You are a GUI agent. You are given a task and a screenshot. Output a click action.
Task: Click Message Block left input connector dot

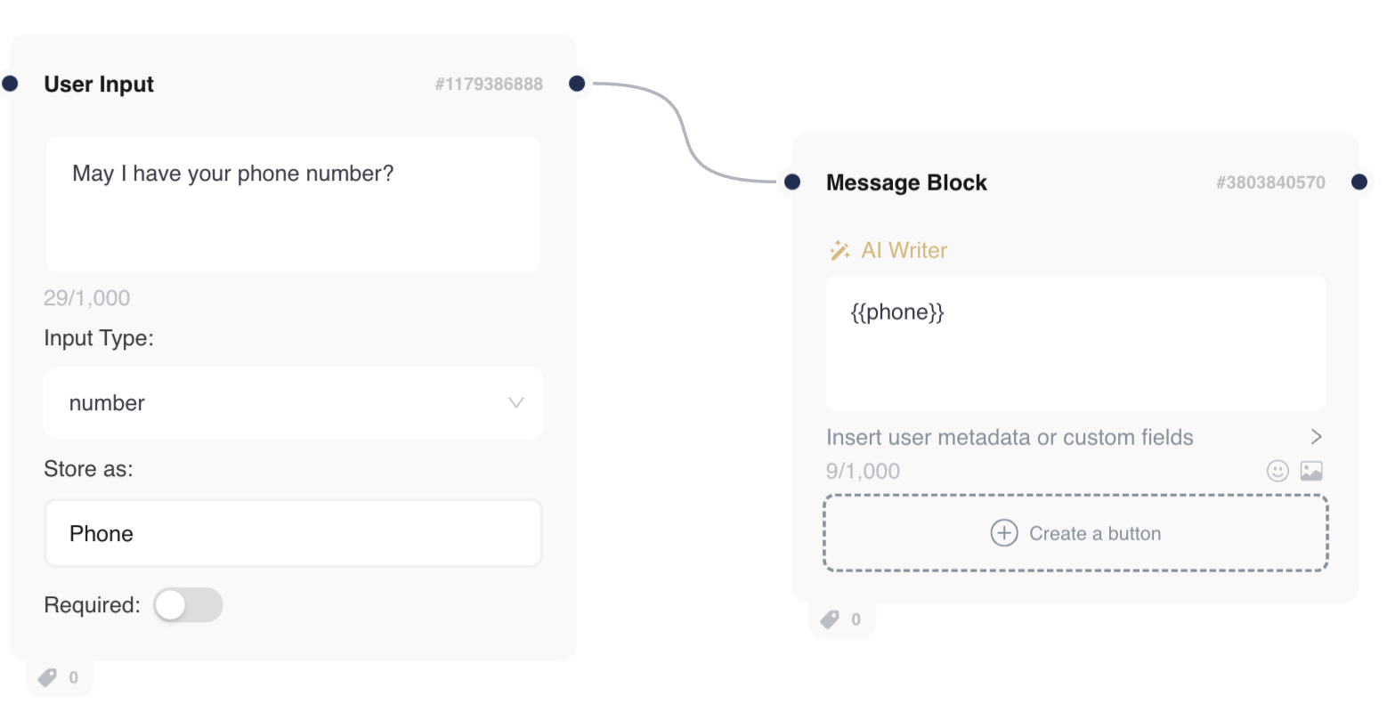click(792, 182)
